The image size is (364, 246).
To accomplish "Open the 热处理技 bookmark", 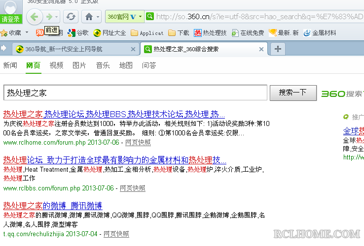I will coord(210,33).
